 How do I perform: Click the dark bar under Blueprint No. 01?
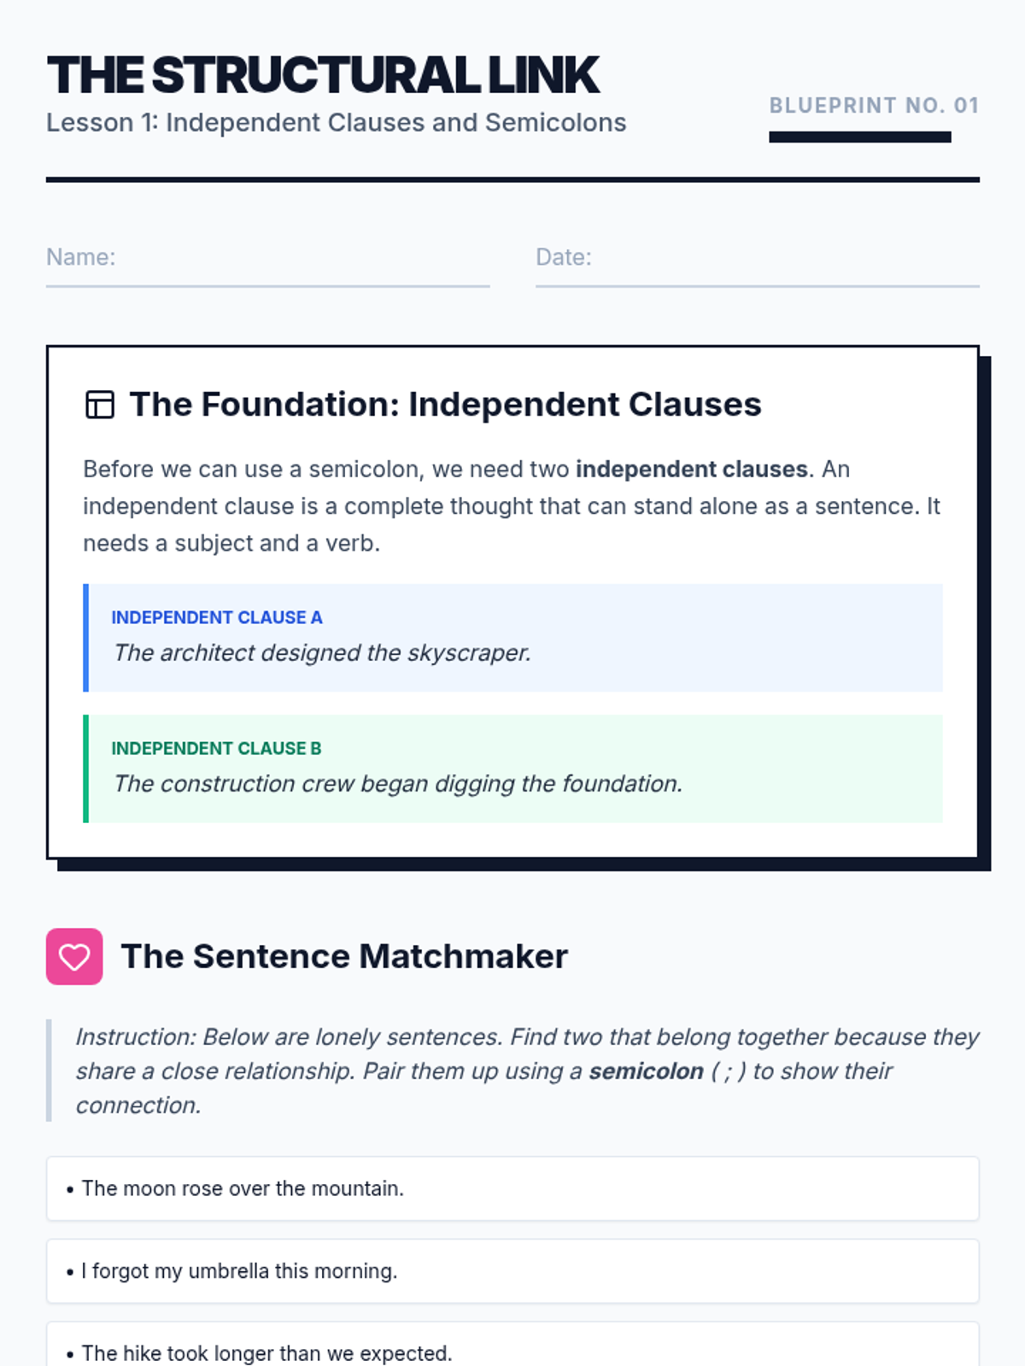pos(859,137)
